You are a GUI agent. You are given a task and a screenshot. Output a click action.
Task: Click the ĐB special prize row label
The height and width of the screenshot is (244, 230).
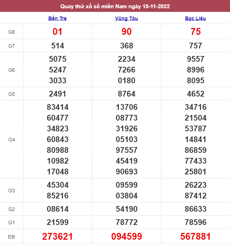click(x=11, y=237)
